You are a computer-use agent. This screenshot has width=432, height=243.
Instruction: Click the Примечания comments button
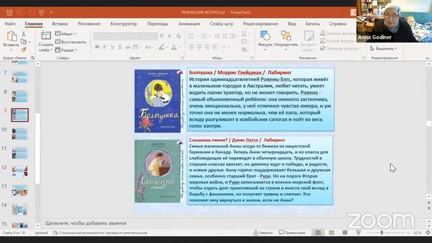pyautogui.click(x=292, y=233)
